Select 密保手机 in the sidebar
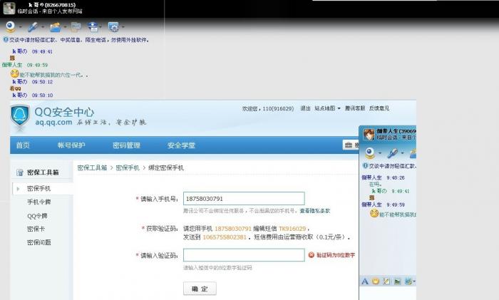 click(x=38, y=189)
